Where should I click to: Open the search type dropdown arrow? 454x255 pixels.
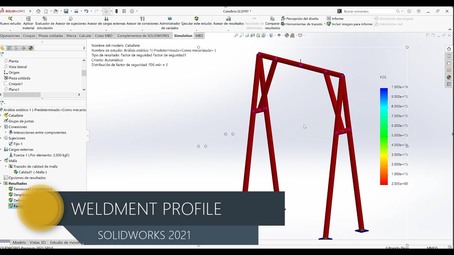pyautogui.click(x=402, y=11)
